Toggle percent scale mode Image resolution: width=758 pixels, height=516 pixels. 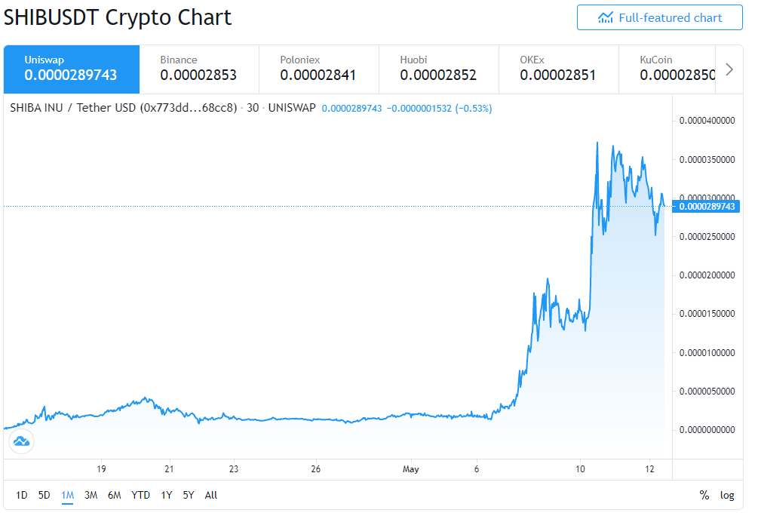pos(704,495)
